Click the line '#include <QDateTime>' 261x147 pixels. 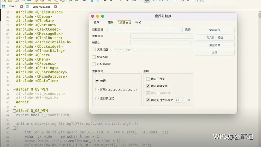pos(37,81)
